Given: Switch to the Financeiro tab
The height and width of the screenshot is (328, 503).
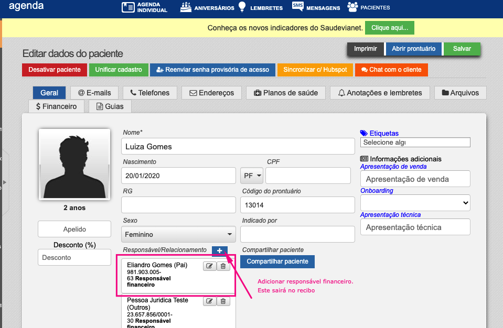Looking at the screenshot, I should pyautogui.click(x=57, y=106).
